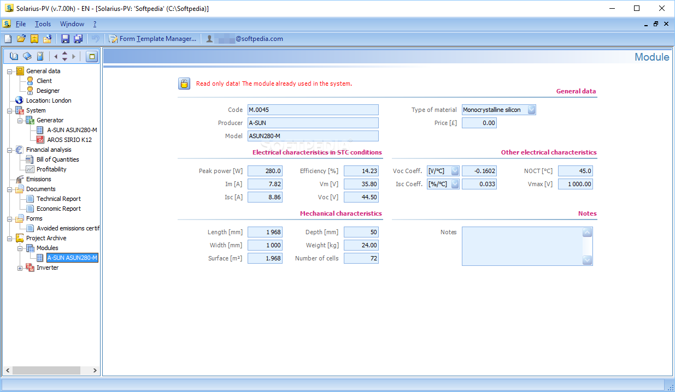Open the File menu
This screenshot has width=675, height=392.
(21, 24)
